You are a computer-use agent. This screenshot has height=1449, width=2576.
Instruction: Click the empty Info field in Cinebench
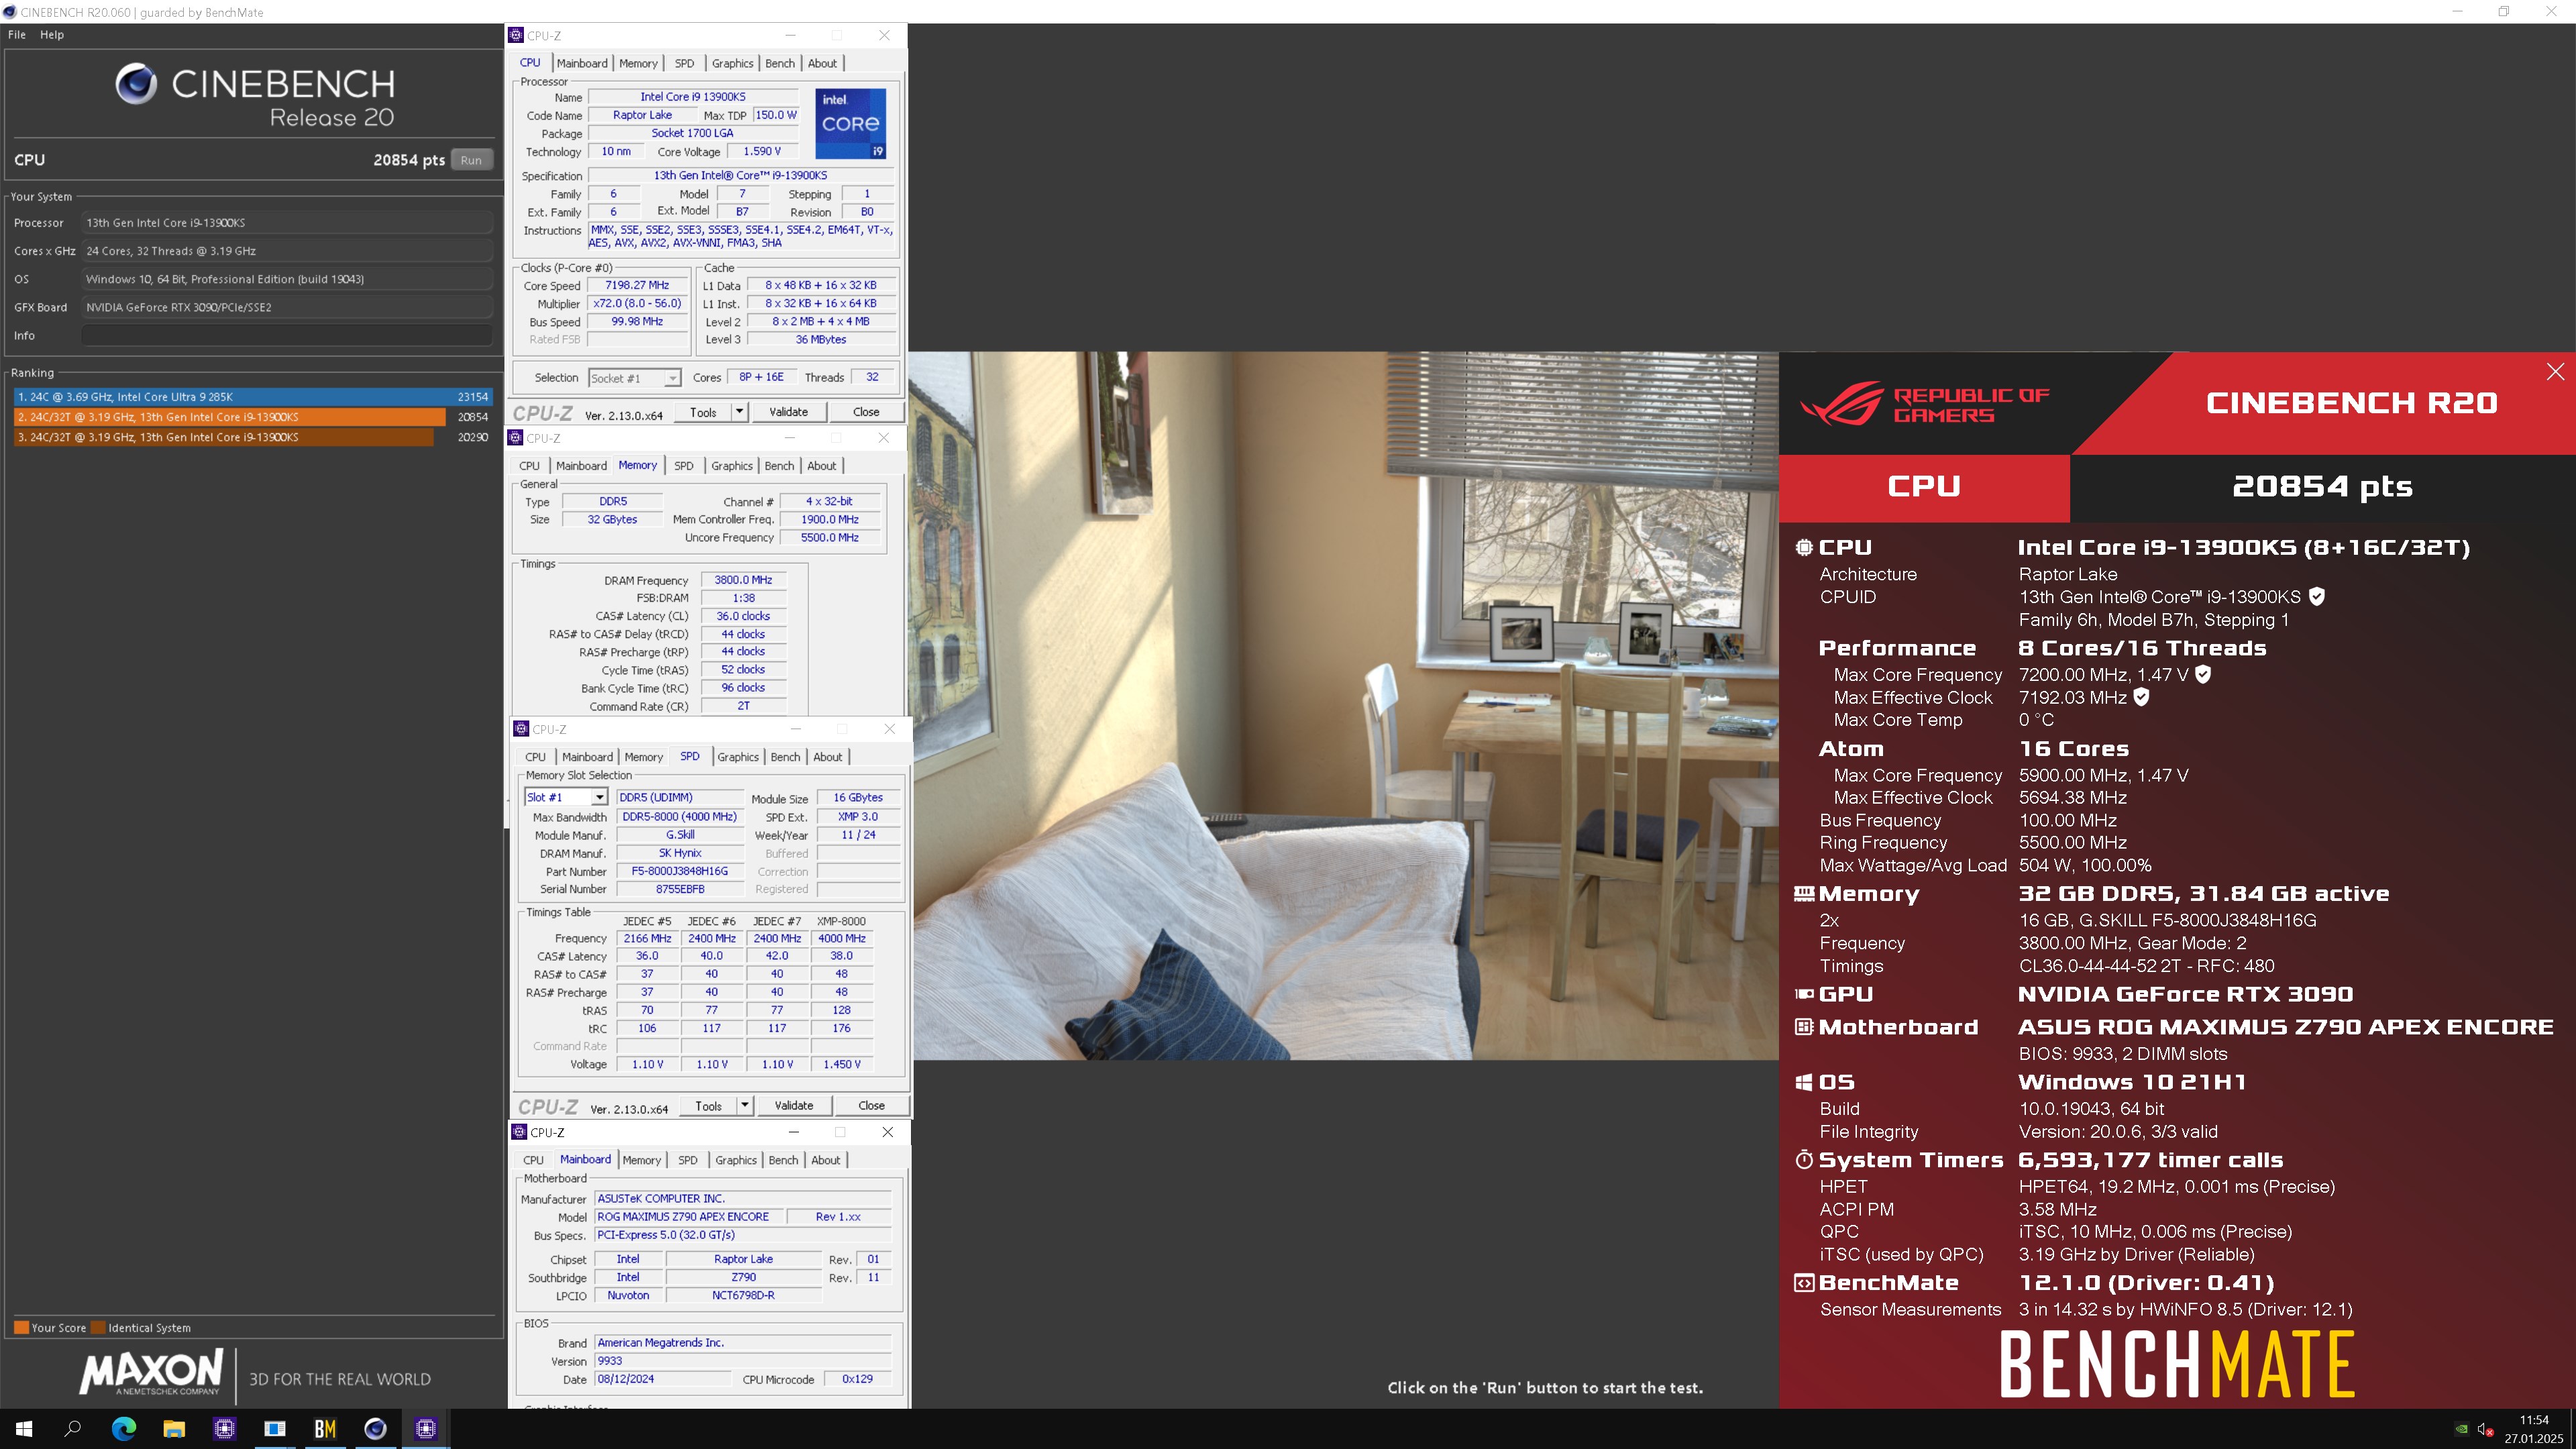(287, 336)
